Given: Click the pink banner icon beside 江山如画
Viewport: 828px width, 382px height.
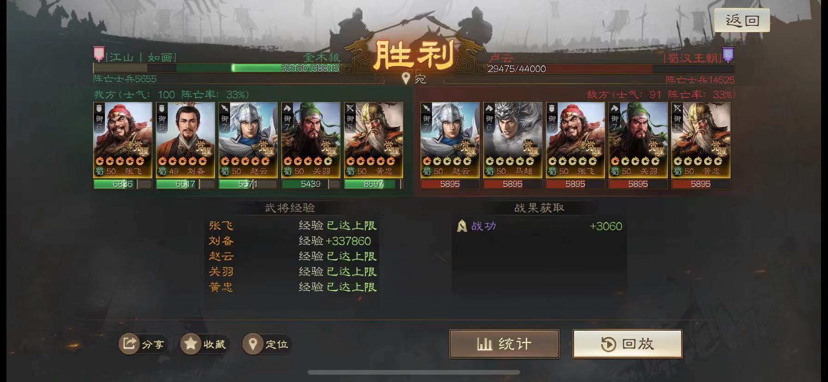Looking at the screenshot, I should click(x=98, y=54).
